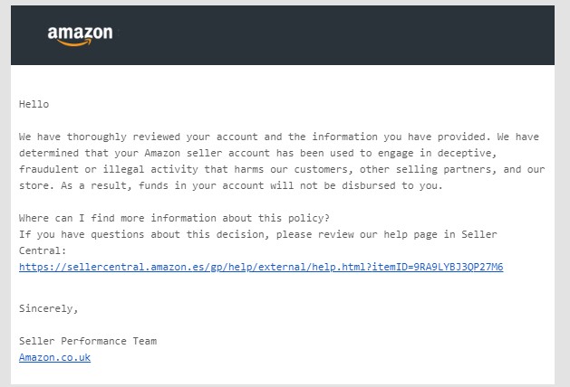This screenshot has width=570, height=387.
Task: Click the line starting "fraudulent or illegal activity"
Action: point(282,169)
